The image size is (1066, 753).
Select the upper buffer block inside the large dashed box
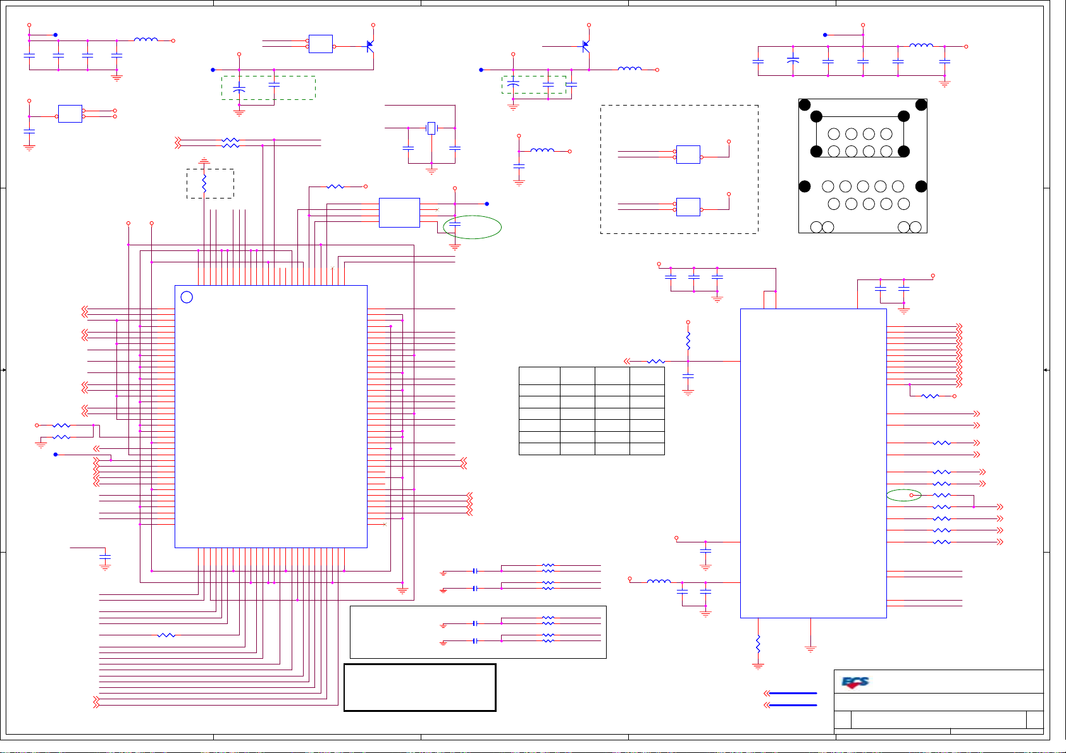point(688,154)
